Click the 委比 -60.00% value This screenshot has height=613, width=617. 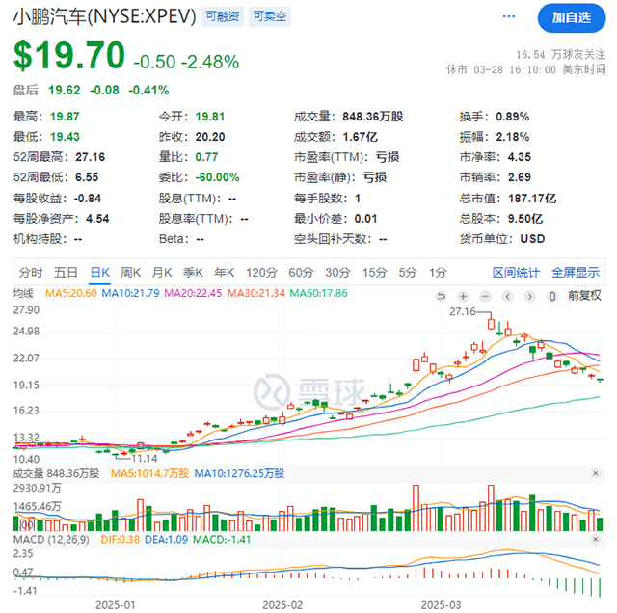[217, 177]
